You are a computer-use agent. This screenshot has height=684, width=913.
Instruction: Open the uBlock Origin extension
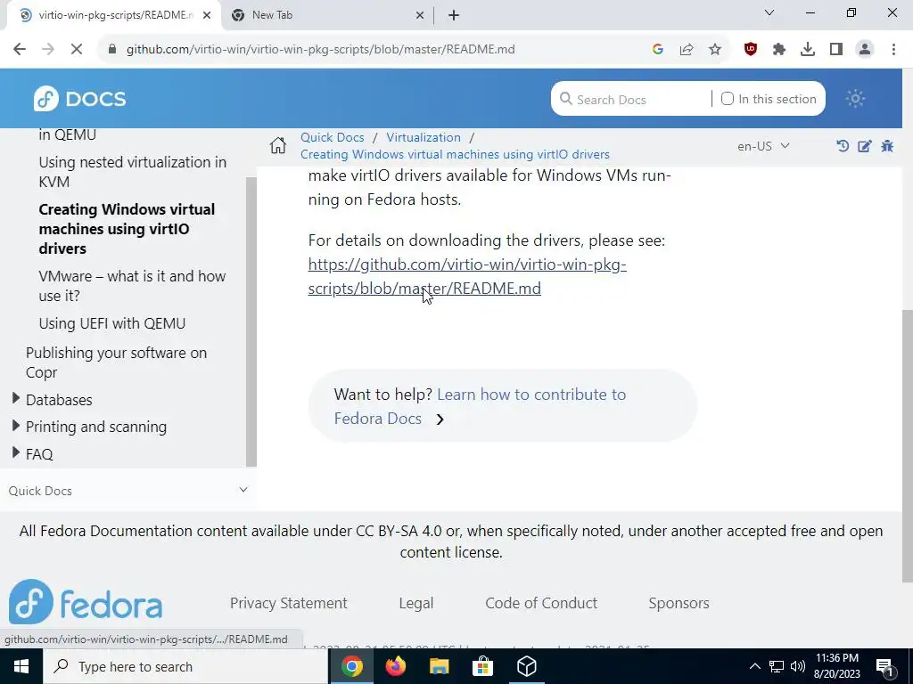[751, 50]
